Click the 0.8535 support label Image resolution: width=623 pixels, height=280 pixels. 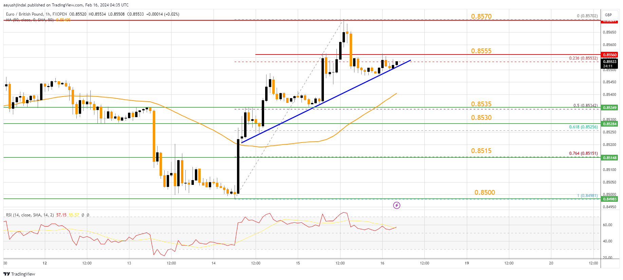pyautogui.click(x=481, y=104)
